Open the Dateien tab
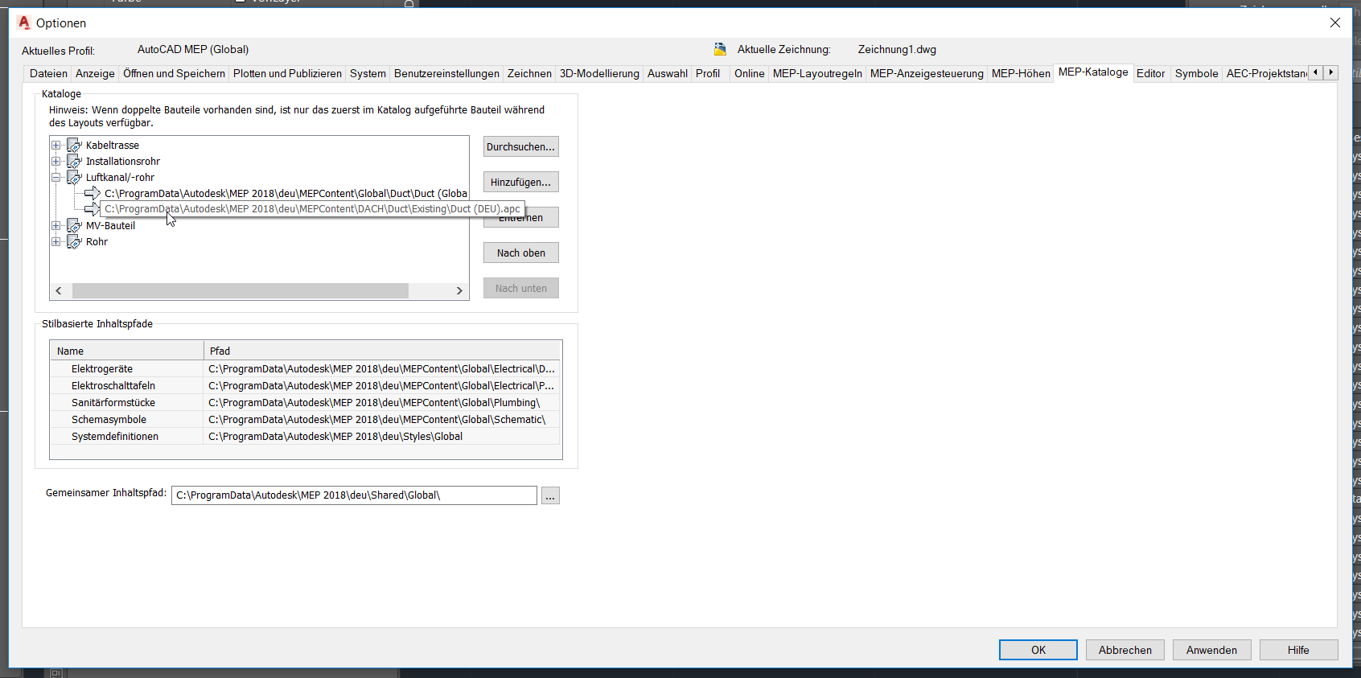This screenshot has width=1361, height=678. 48,73
